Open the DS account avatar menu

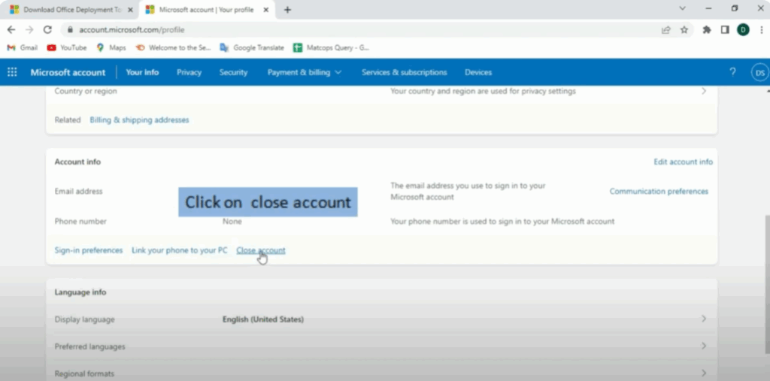point(759,72)
